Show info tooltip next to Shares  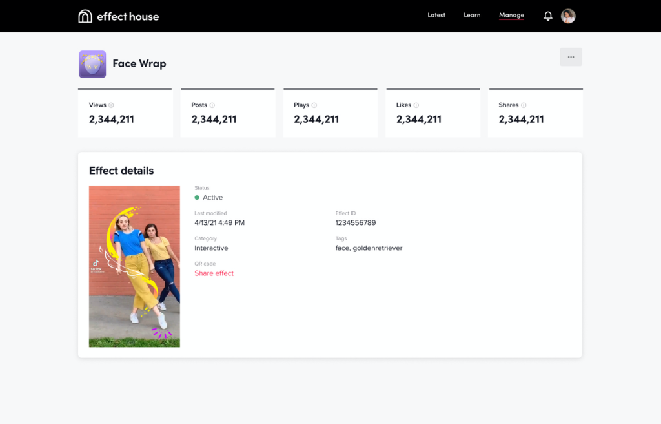(524, 105)
